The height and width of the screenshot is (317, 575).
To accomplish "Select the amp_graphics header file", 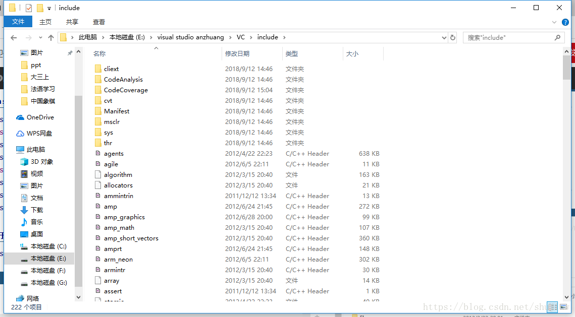I will coord(124,217).
